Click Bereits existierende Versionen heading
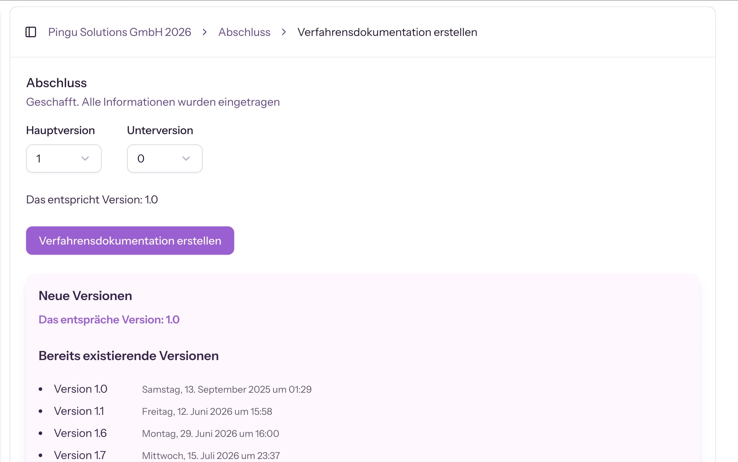The width and height of the screenshot is (738, 462). 129,356
